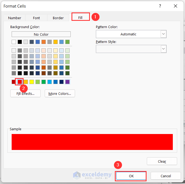Select the light green standard color
This screenshot has height=184, width=185.
38,82
